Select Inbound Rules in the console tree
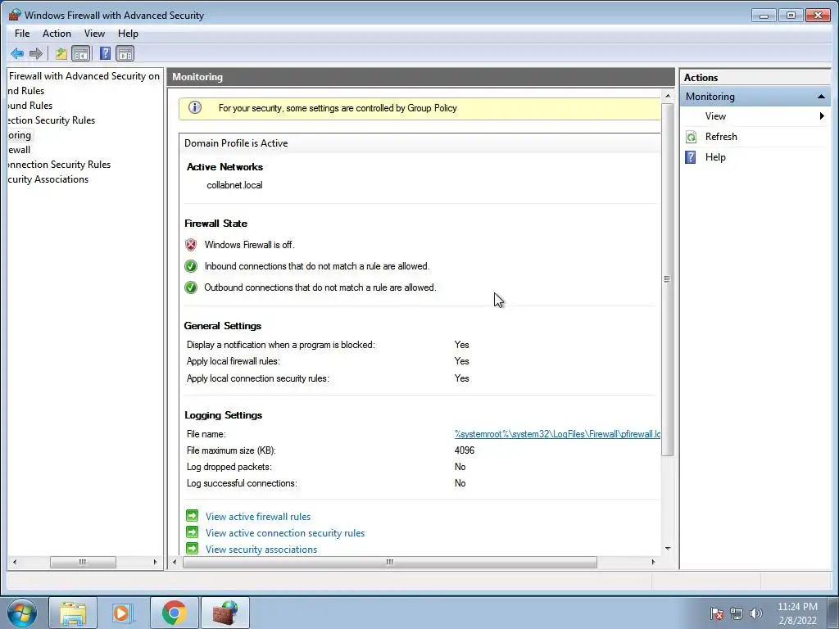 26,91
